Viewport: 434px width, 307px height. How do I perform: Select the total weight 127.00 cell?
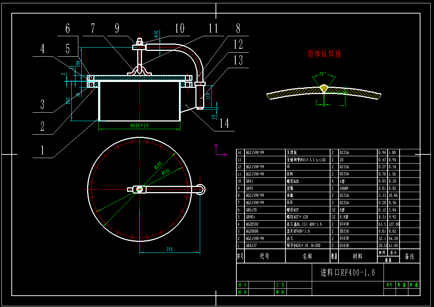394,224
